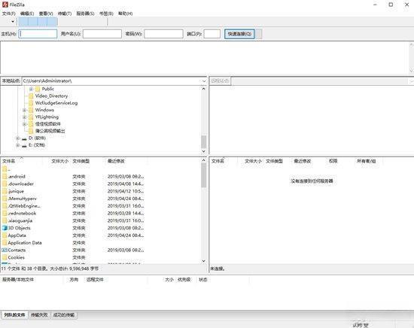Open the 查看(V) menu

46,14
